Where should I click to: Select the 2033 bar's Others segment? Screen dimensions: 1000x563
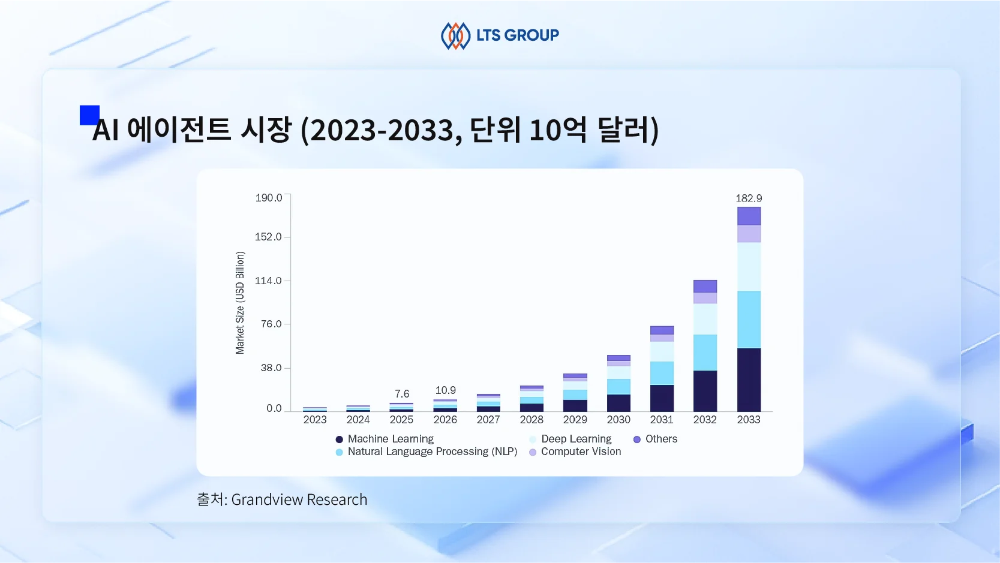[749, 216]
